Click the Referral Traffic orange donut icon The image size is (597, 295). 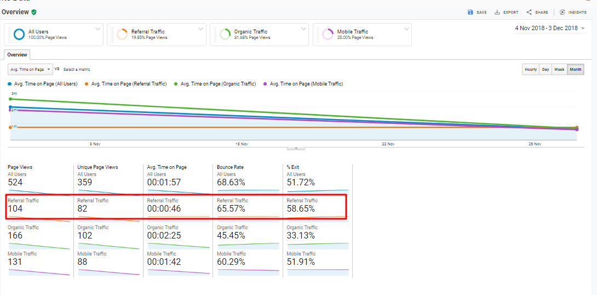click(122, 35)
